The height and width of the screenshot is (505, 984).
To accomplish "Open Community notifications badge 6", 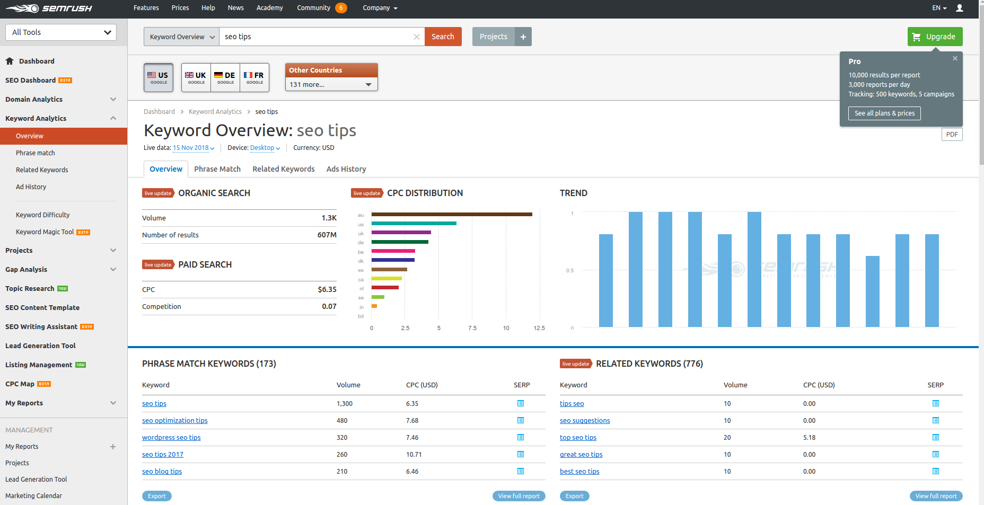I will [341, 8].
